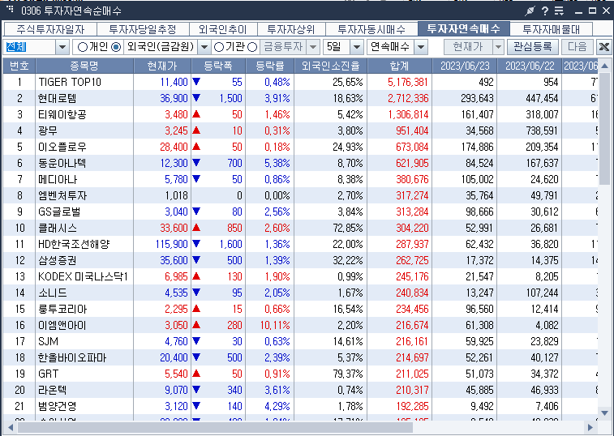Select the 금융투자 radio button

tap(252, 47)
